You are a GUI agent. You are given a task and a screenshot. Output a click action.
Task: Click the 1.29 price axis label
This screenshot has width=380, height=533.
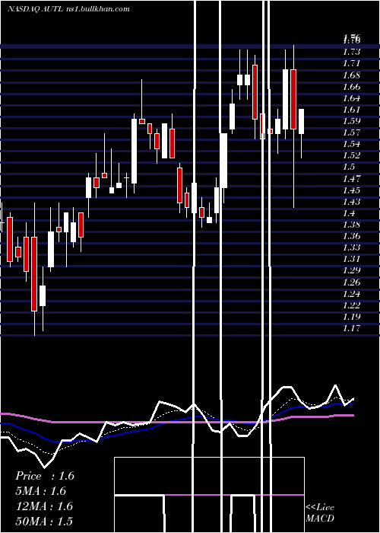[351, 270]
